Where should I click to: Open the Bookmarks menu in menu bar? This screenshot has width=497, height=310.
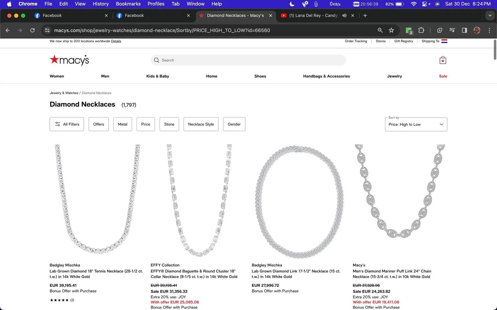click(128, 4)
